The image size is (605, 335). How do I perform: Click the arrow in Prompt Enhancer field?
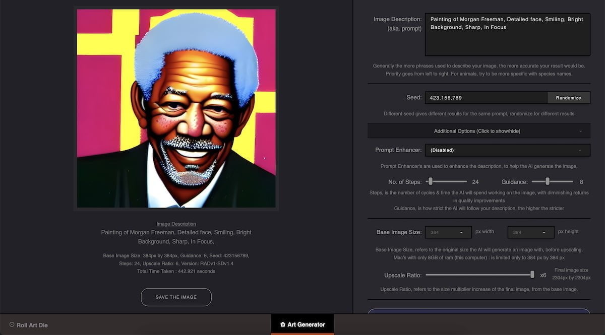580,150
